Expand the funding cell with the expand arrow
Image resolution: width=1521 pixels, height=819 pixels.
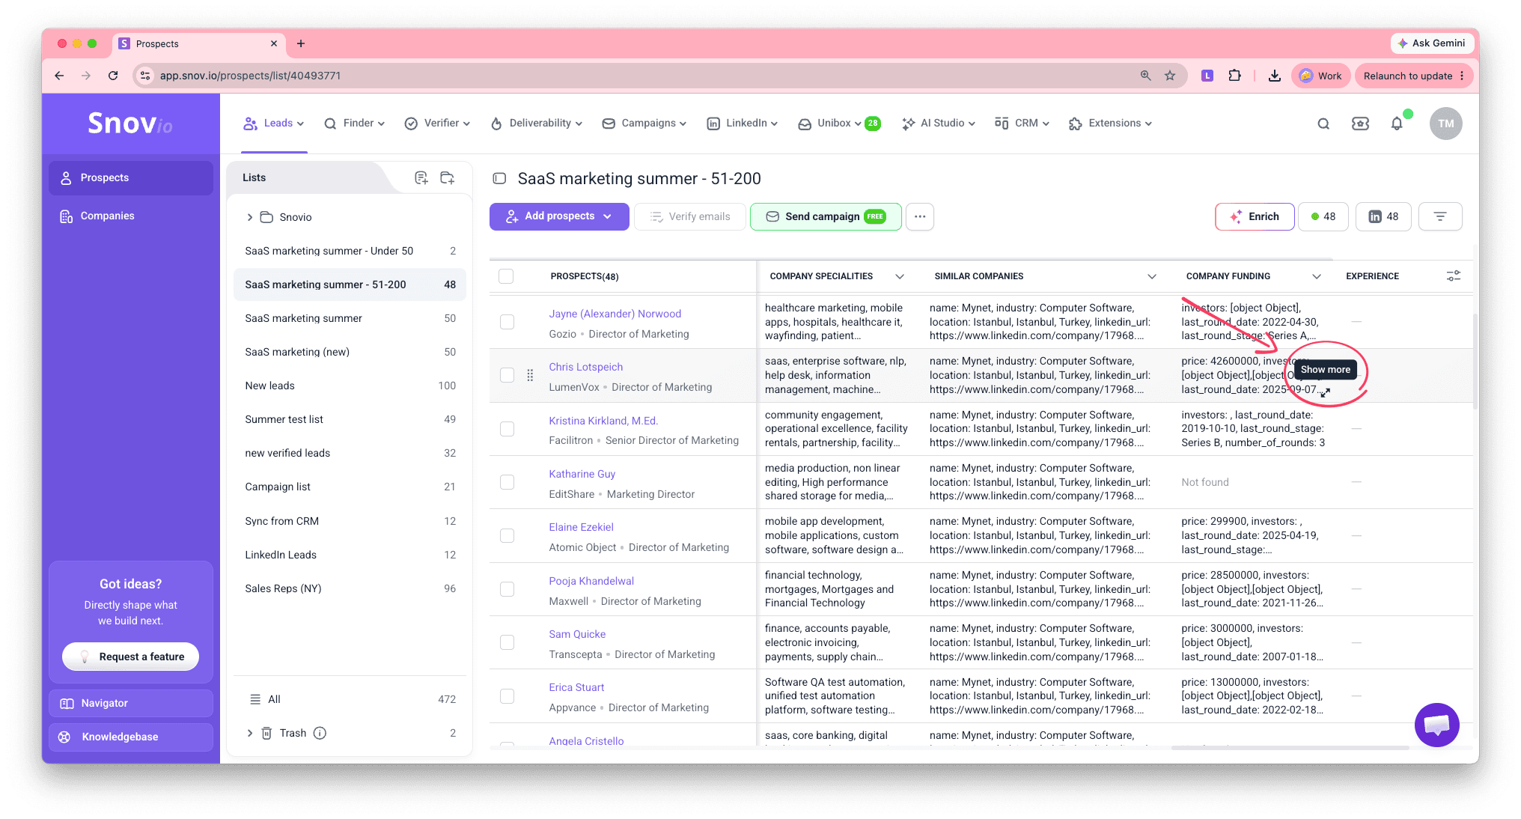1325,392
